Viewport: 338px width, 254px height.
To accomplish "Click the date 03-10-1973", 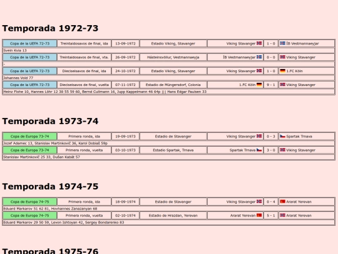I will 125,150.
